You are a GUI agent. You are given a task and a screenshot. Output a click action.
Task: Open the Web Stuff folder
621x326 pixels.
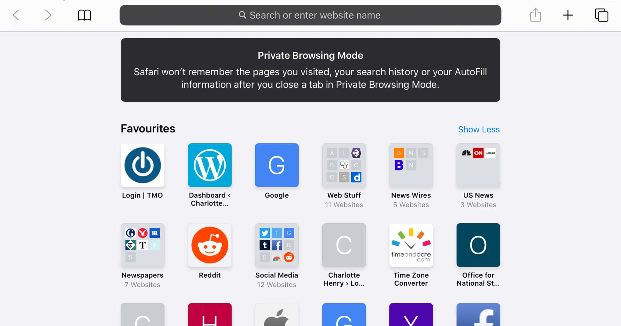coord(344,165)
